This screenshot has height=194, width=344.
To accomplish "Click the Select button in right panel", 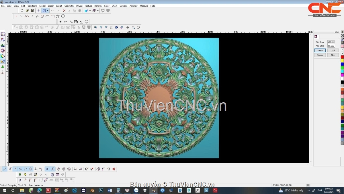I will point(320,50).
